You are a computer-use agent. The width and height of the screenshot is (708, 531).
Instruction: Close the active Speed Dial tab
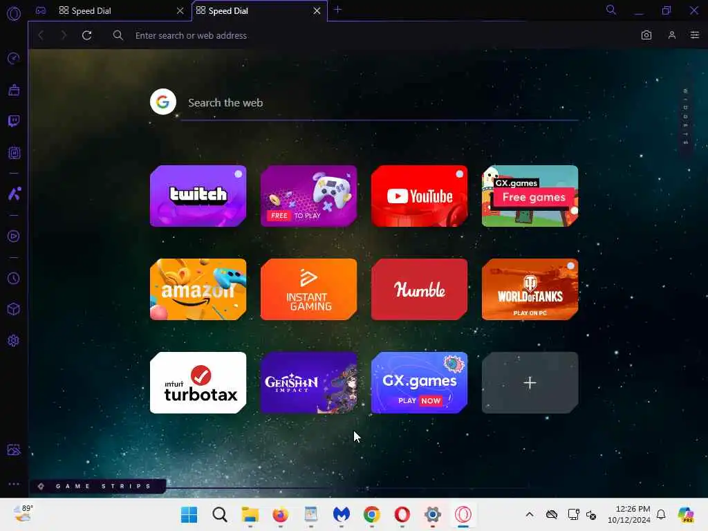pos(317,10)
